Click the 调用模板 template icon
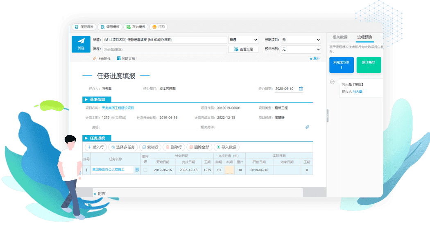 (102, 27)
